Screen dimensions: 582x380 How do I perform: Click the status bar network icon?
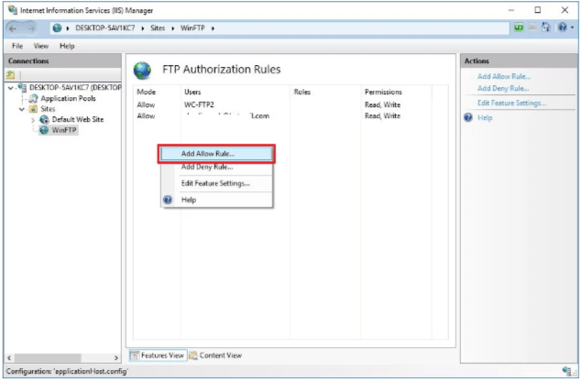(x=566, y=371)
